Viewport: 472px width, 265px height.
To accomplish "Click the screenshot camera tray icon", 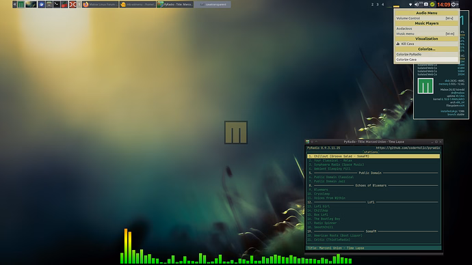I will tap(426, 5).
